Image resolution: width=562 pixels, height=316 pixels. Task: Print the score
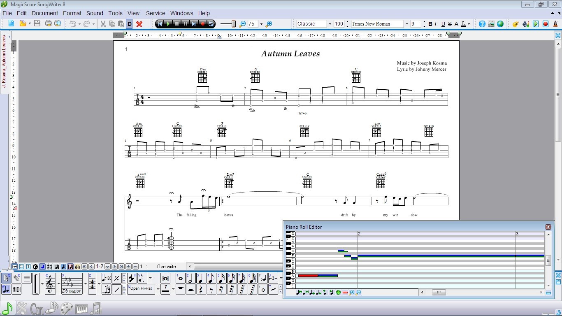pyautogui.click(x=48, y=23)
